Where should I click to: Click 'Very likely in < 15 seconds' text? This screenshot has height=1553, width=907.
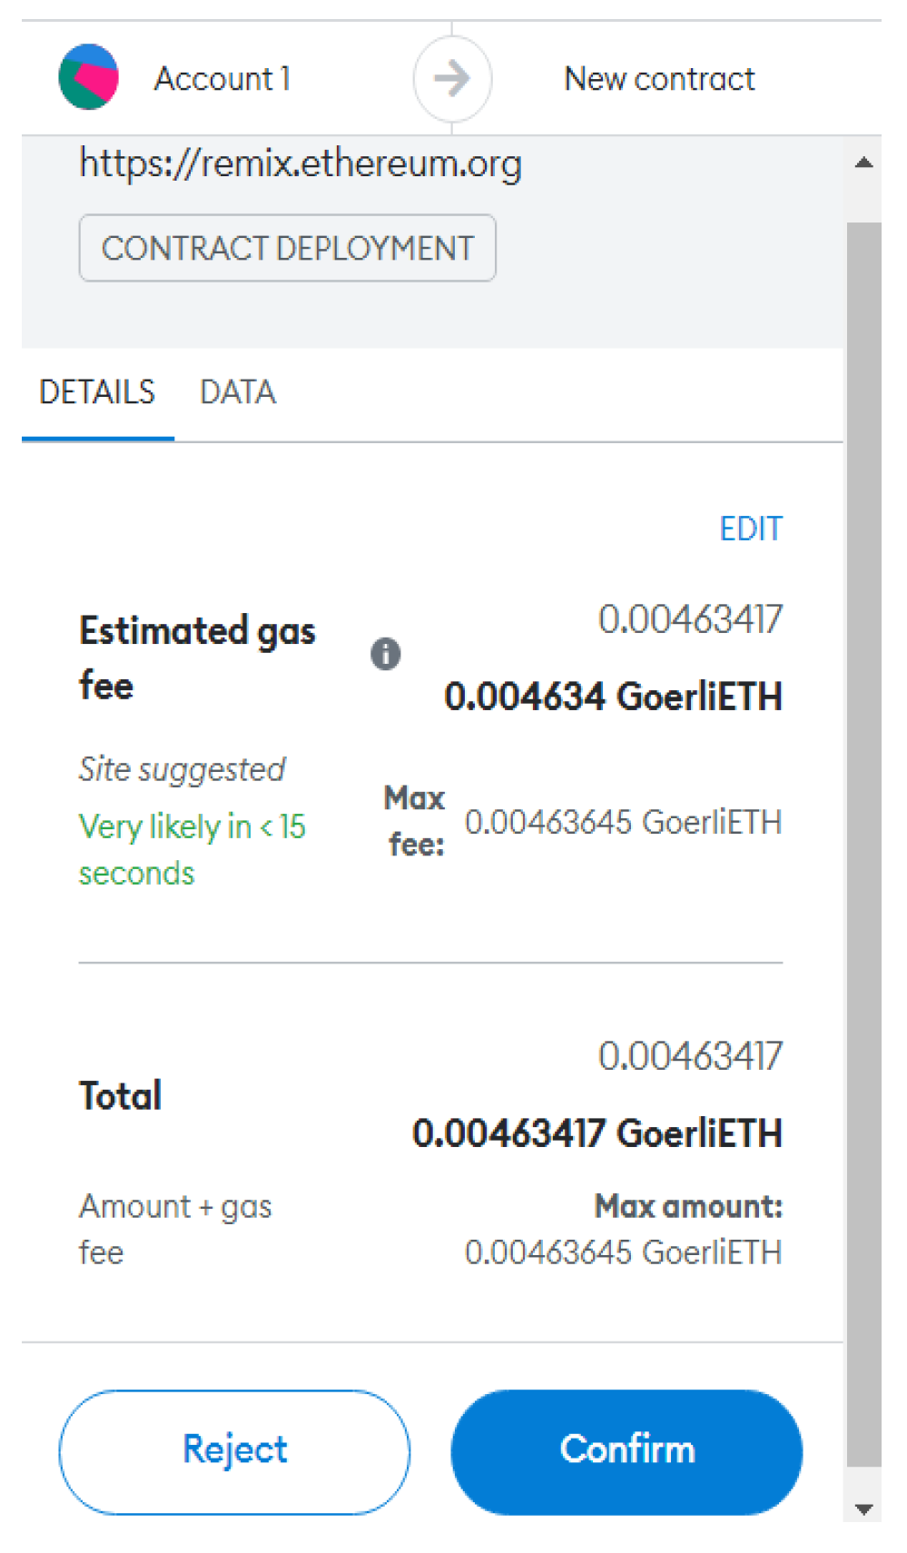(192, 849)
